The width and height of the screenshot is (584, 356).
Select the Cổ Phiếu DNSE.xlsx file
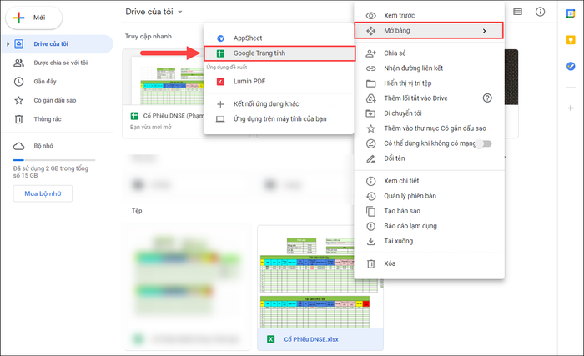(x=320, y=288)
